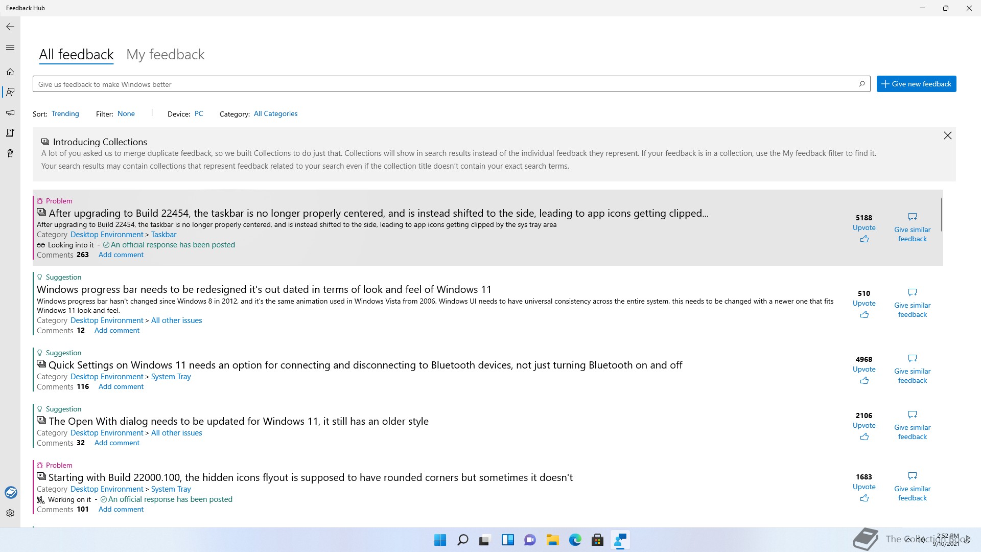
Task: Add comment on taskbar centering problem
Action: point(121,255)
